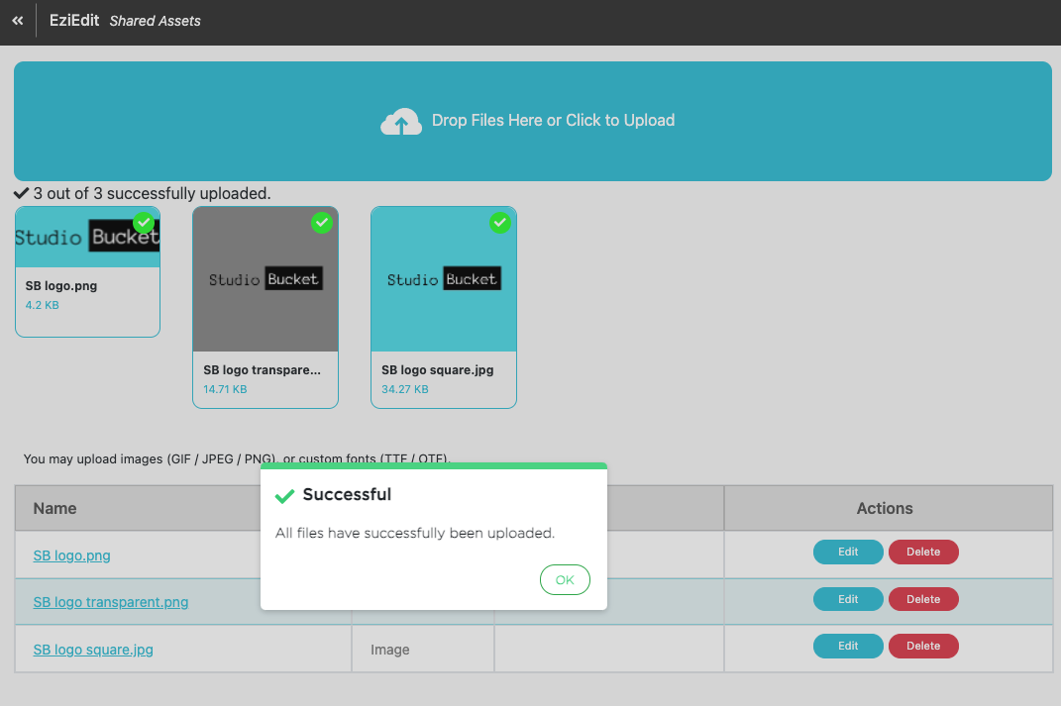Click the 14.71 KB file size text
Image resolution: width=1061 pixels, height=706 pixels.
click(225, 389)
